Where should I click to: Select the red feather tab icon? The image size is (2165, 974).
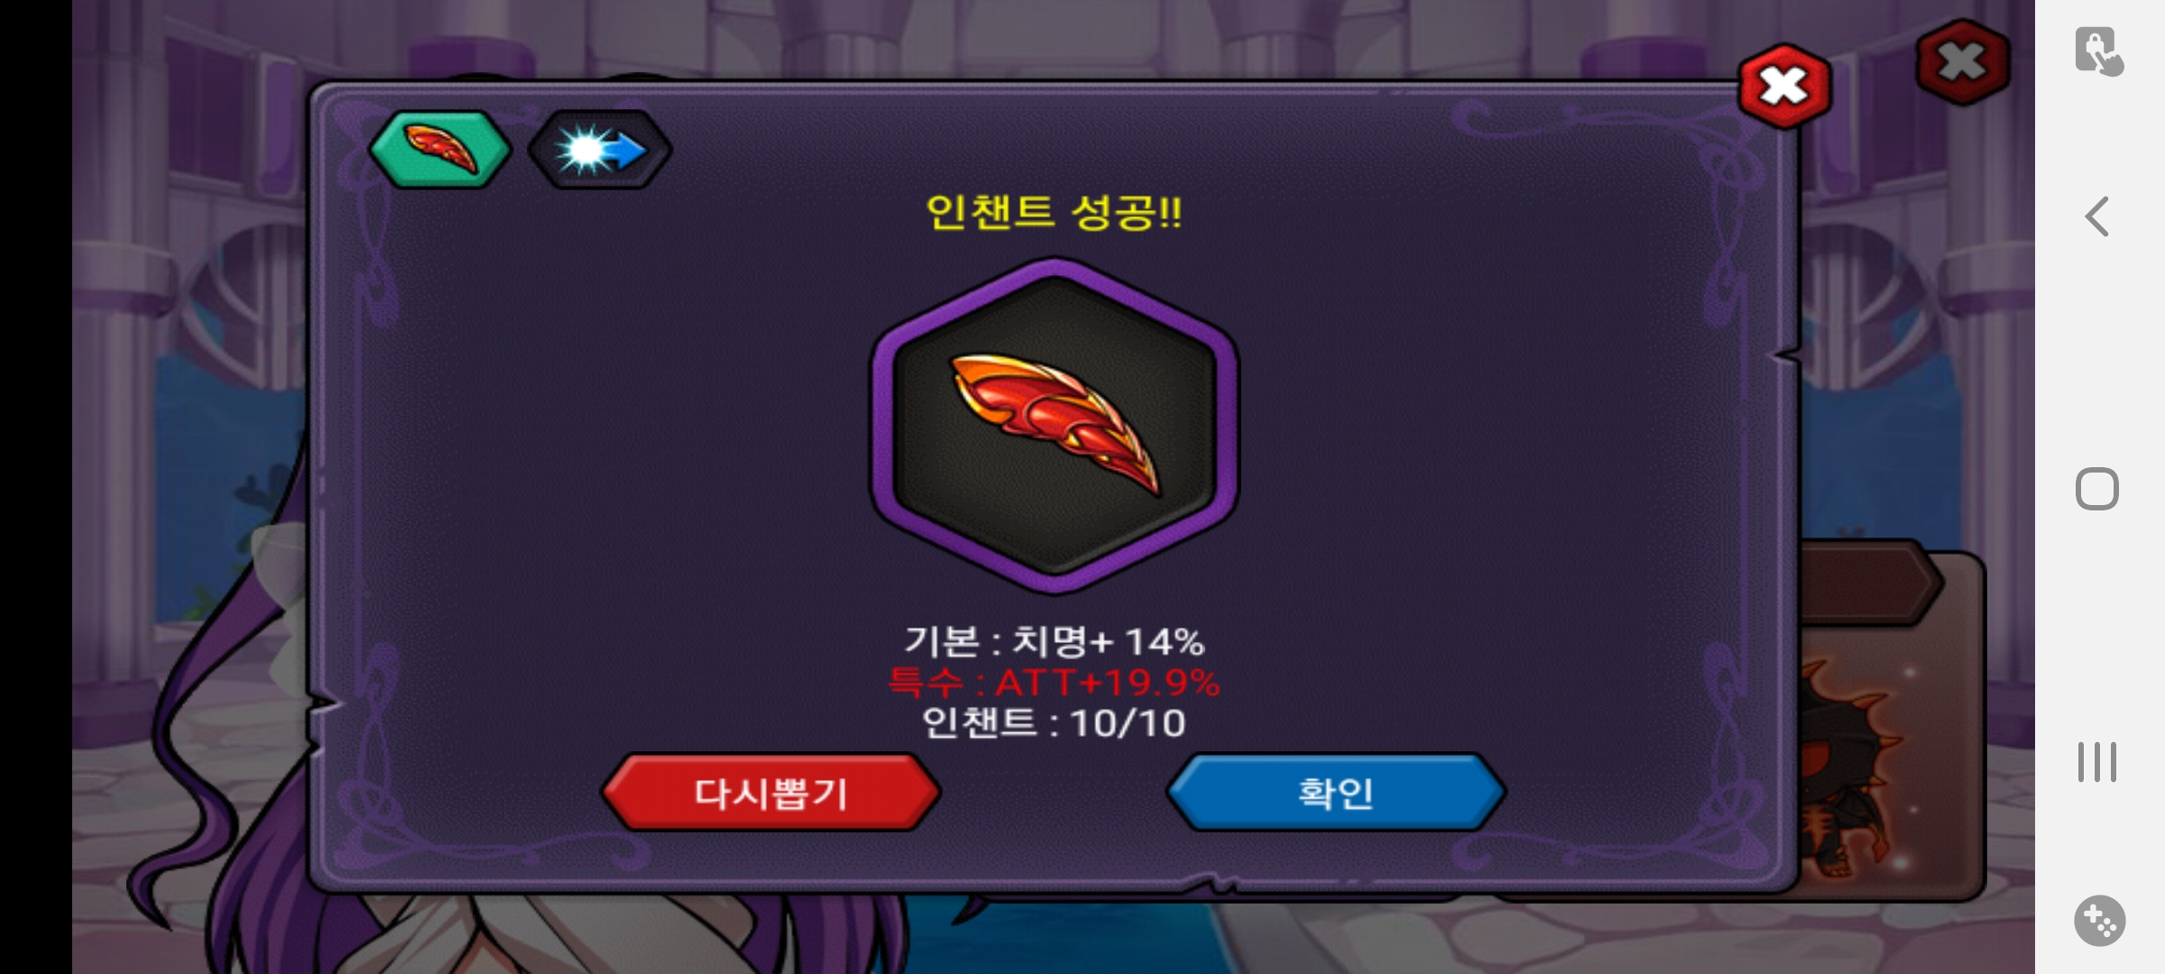click(440, 149)
